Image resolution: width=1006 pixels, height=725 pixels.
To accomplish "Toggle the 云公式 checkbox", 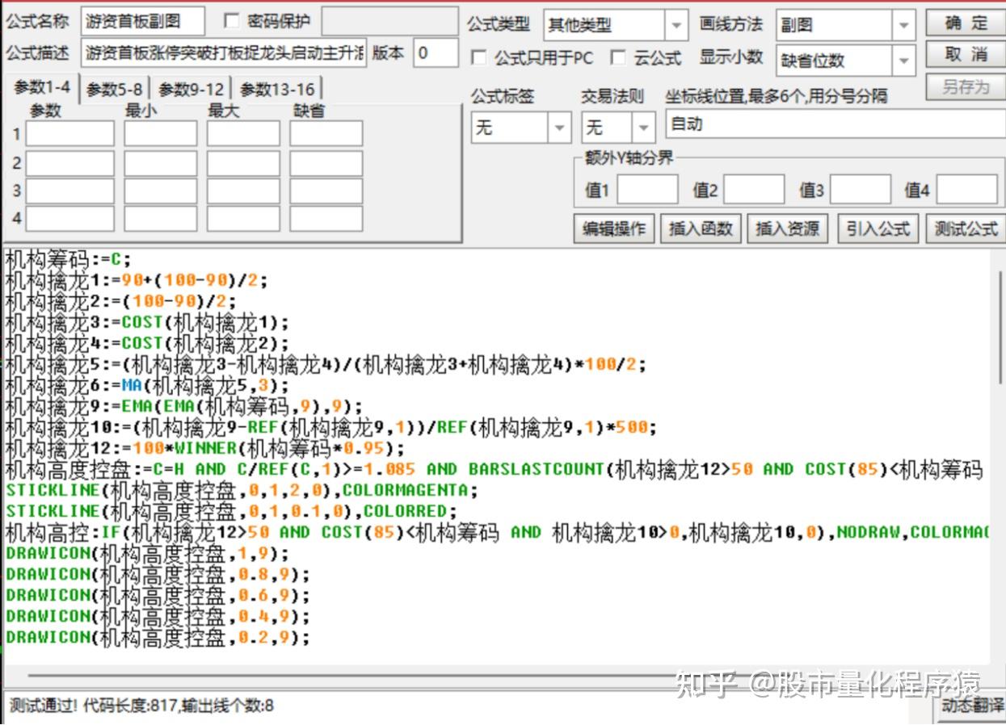I will pos(618,58).
